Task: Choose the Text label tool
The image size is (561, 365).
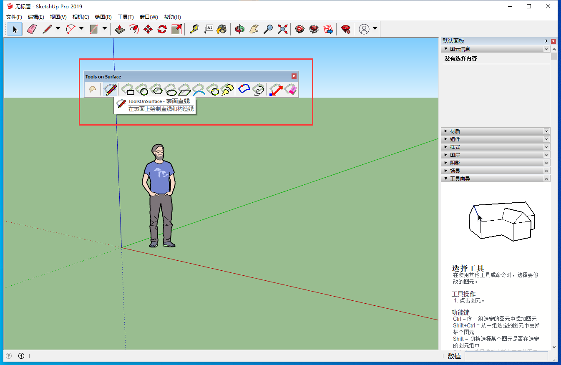Action: tap(208, 29)
